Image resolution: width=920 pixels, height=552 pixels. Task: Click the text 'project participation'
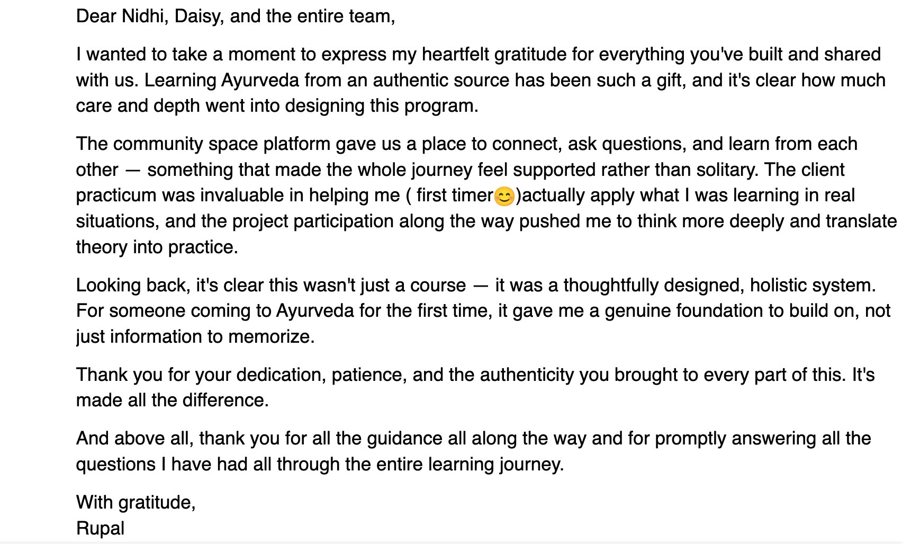(x=313, y=221)
